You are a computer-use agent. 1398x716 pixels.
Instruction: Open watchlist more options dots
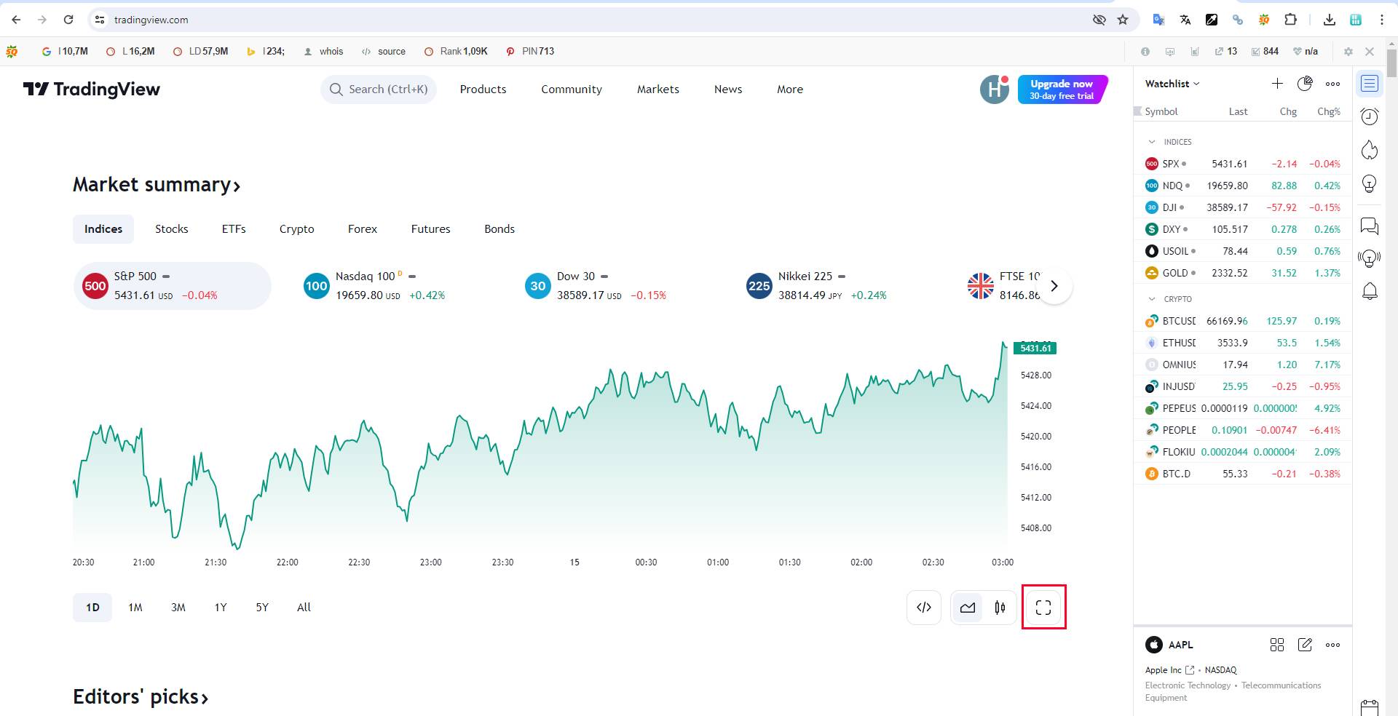click(x=1332, y=84)
